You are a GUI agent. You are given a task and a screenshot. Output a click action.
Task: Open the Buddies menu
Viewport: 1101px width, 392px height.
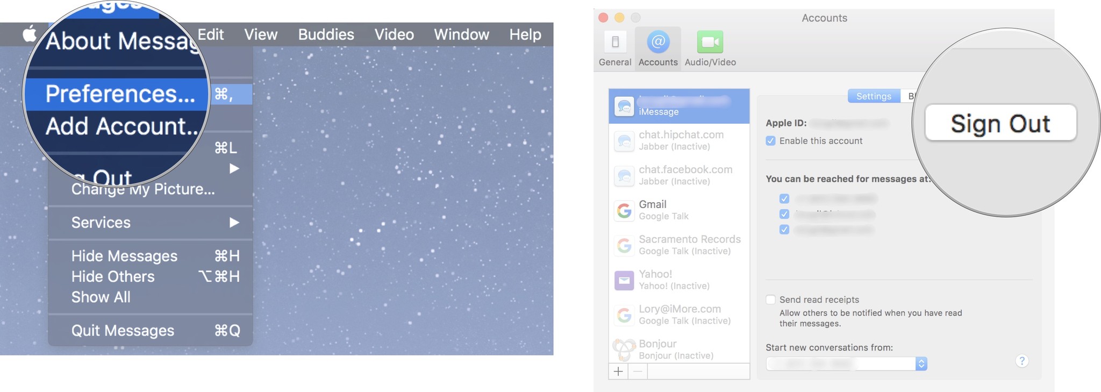pyautogui.click(x=326, y=34)
